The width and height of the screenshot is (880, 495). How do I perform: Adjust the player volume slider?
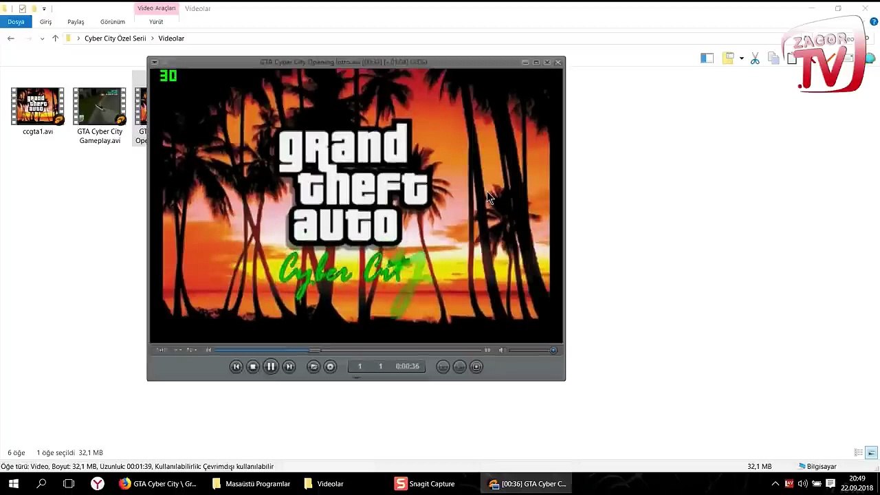[532, 350]
